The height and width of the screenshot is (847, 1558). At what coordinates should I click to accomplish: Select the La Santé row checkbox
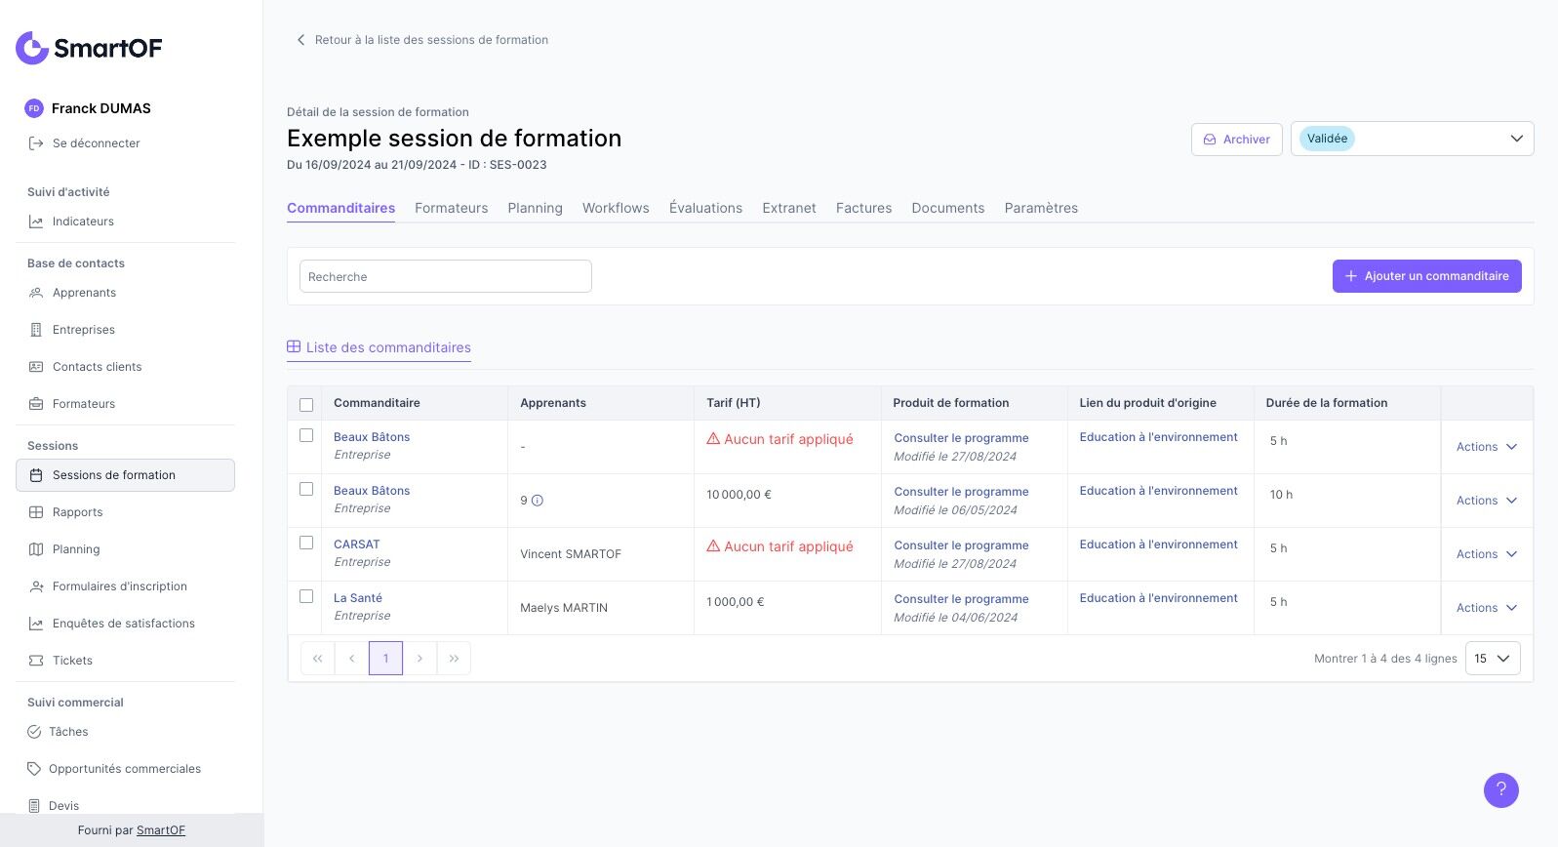pyautogui.click(x=306, y=596)
